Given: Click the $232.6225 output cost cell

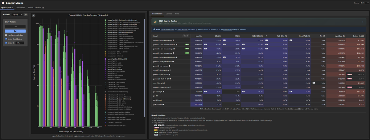Looking at the screenshot, I should [356, 91].
